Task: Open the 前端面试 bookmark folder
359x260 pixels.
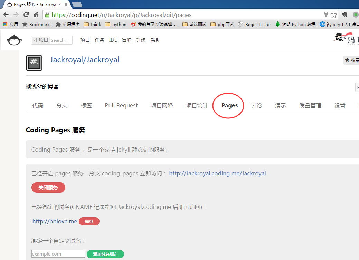Action: [195, 24]
